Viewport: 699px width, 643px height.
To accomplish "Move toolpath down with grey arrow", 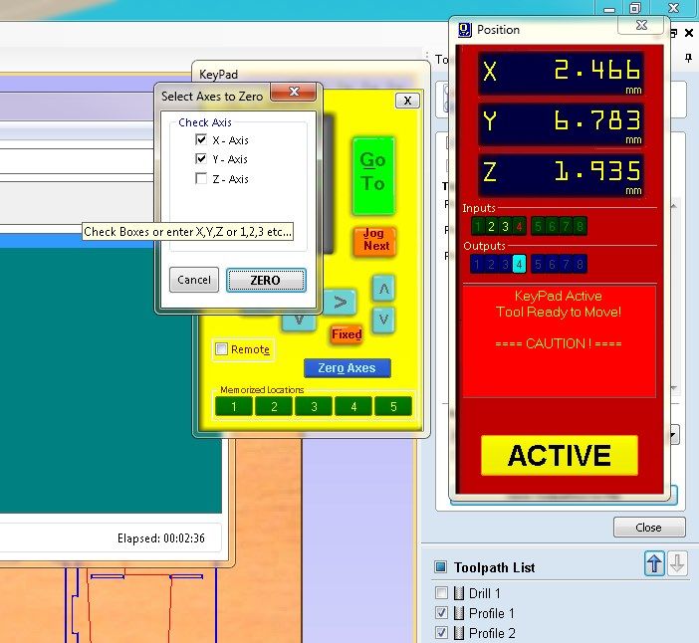I will 677,563.
